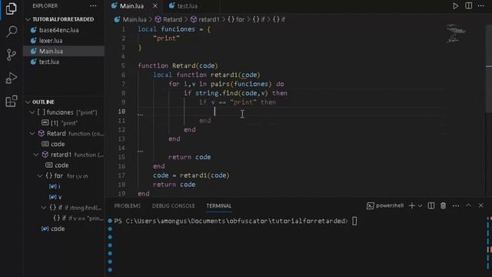The width and height of the screenshot is (492, 277).
Task: Click line 17 code = retard1(code)
Action: tap(191, 175)
